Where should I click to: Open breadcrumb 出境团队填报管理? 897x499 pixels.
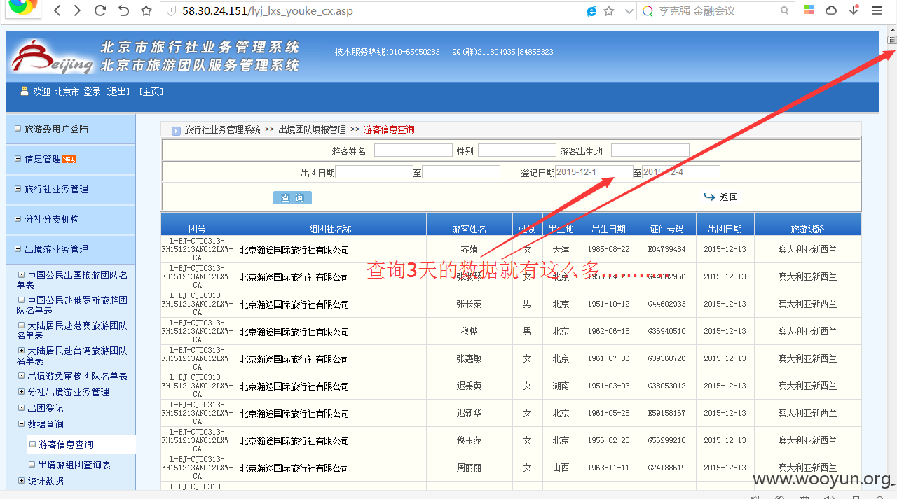click(x=312, y=130)
